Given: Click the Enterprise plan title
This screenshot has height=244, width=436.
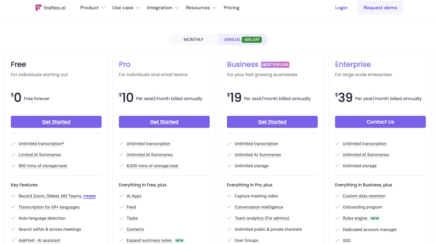Looking at the screenshot, I should tap(353, 64).
